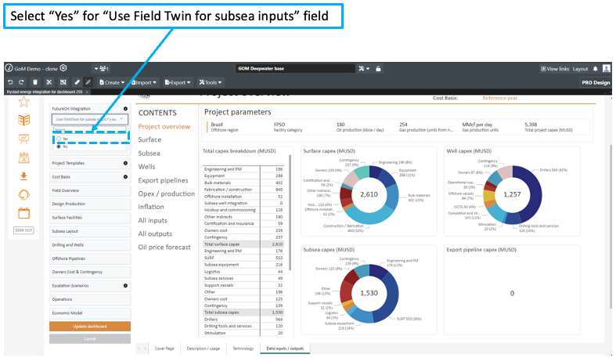This screenshot has height=358, width=616.
Task: Click the capex breakdown table scrollbar
Action: tap(290, 212)
